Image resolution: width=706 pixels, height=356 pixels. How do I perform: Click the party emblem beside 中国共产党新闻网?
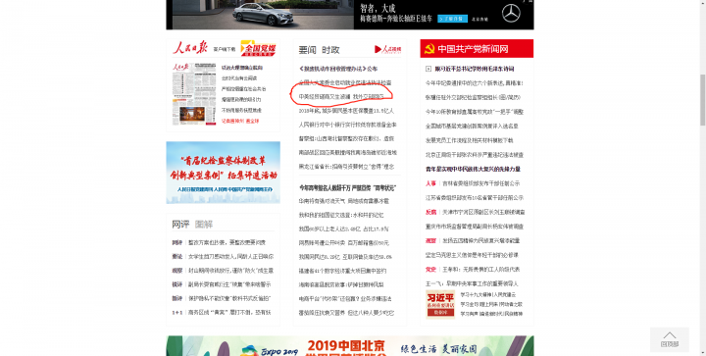click(429, 49)
